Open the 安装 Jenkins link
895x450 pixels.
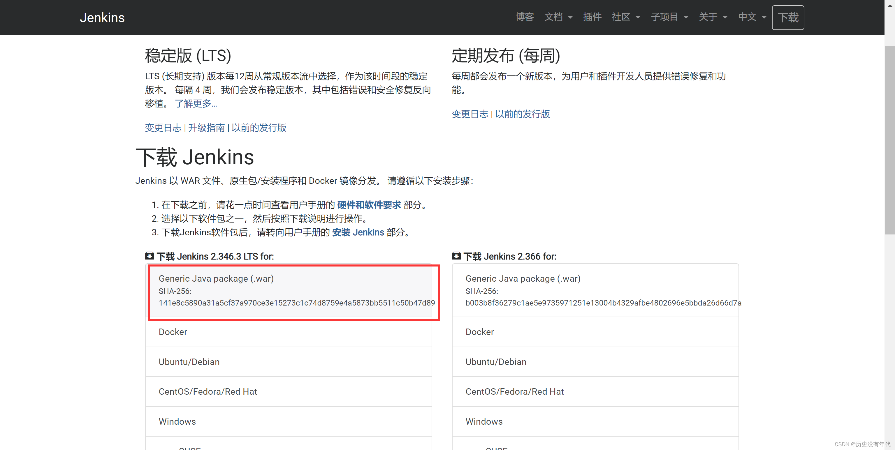coord(358,232)
